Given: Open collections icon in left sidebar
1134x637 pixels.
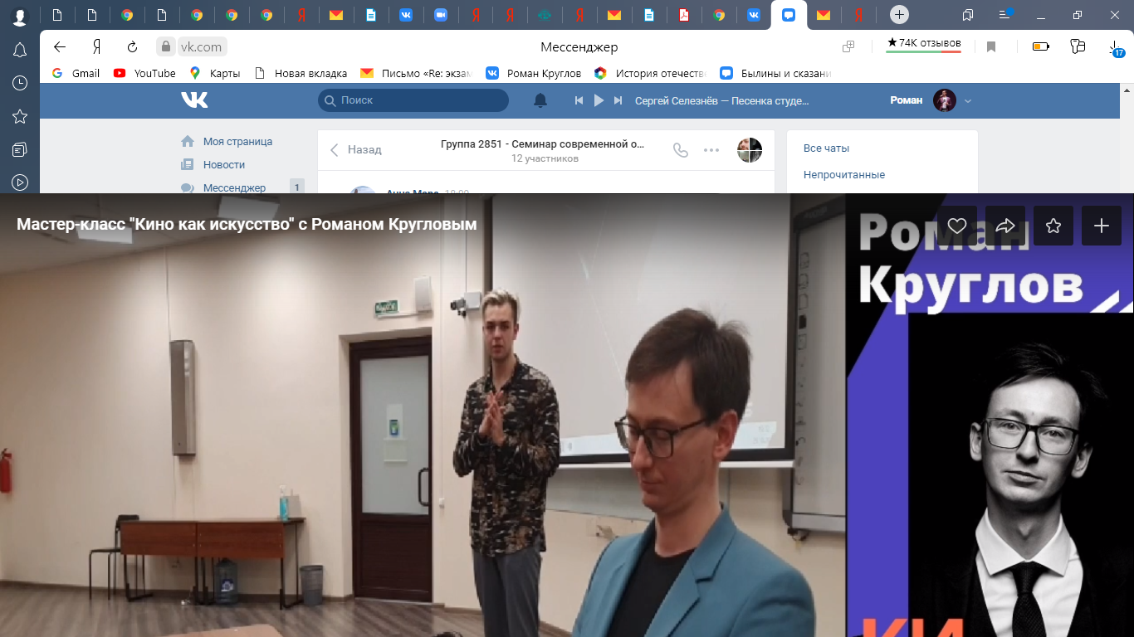Looking at the screenshot, I should pos(19,149).
